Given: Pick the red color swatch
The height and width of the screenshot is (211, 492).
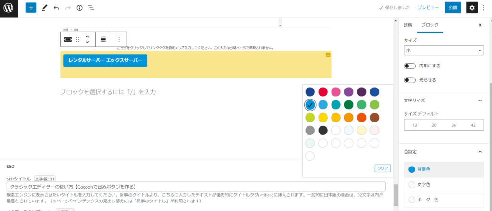Looking at the screenshot, I should point(323,92).
